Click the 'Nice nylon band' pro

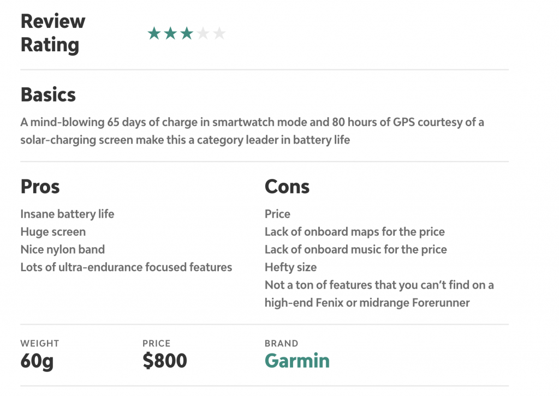62,249
